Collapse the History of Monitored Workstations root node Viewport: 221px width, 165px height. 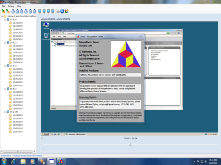tap(2, 16)
